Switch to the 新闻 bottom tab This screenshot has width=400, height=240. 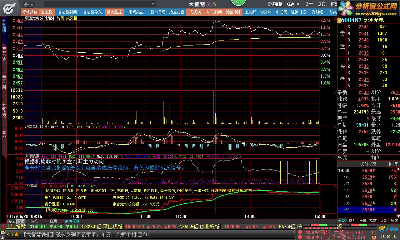[x=383, y=221]
